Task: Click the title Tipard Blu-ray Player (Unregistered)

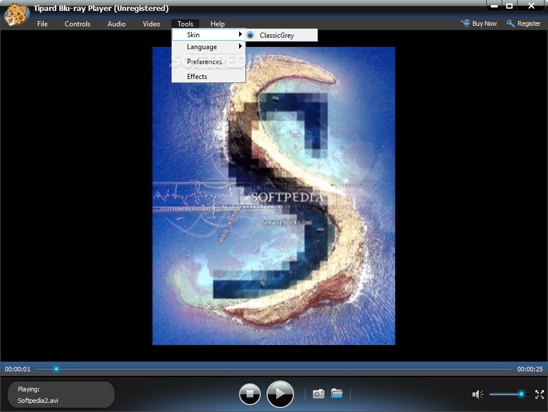Action: coord(101,9)
